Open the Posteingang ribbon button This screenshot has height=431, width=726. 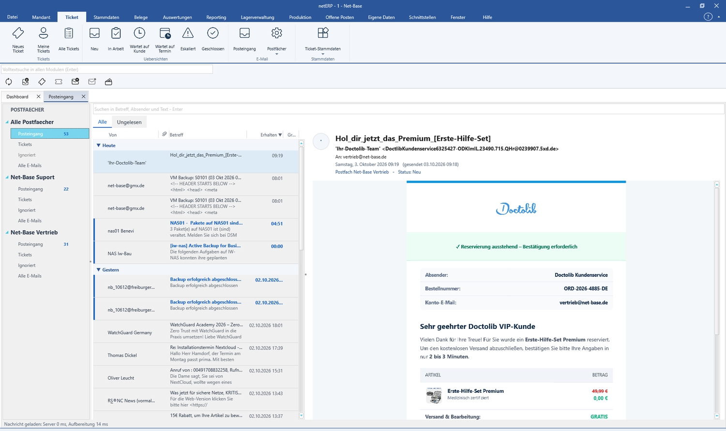tap(244, 40)
